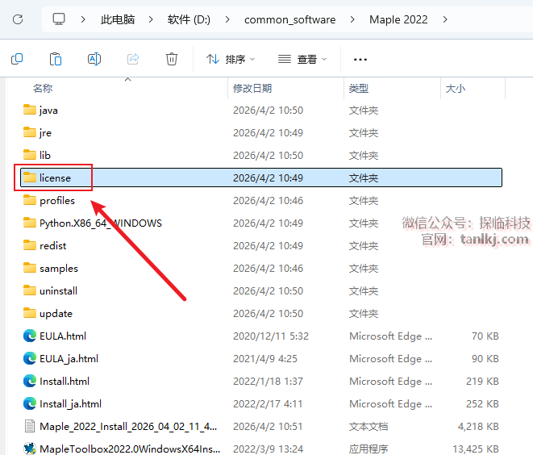Sort by 大小 column header

coord(456,89)
